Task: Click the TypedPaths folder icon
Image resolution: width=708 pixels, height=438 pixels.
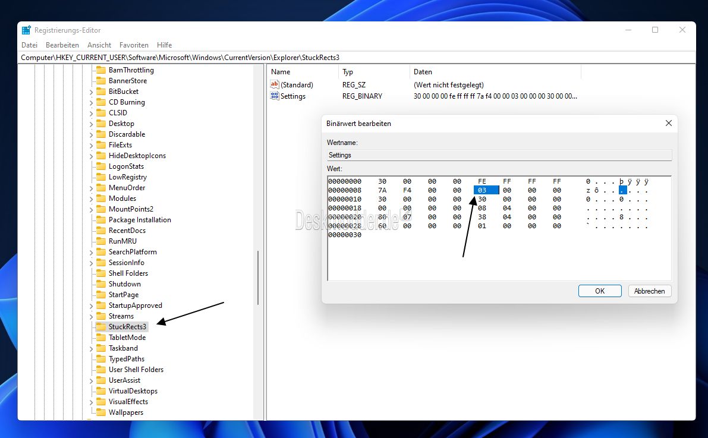Action: pyautogui.click(x=101, y=359)
